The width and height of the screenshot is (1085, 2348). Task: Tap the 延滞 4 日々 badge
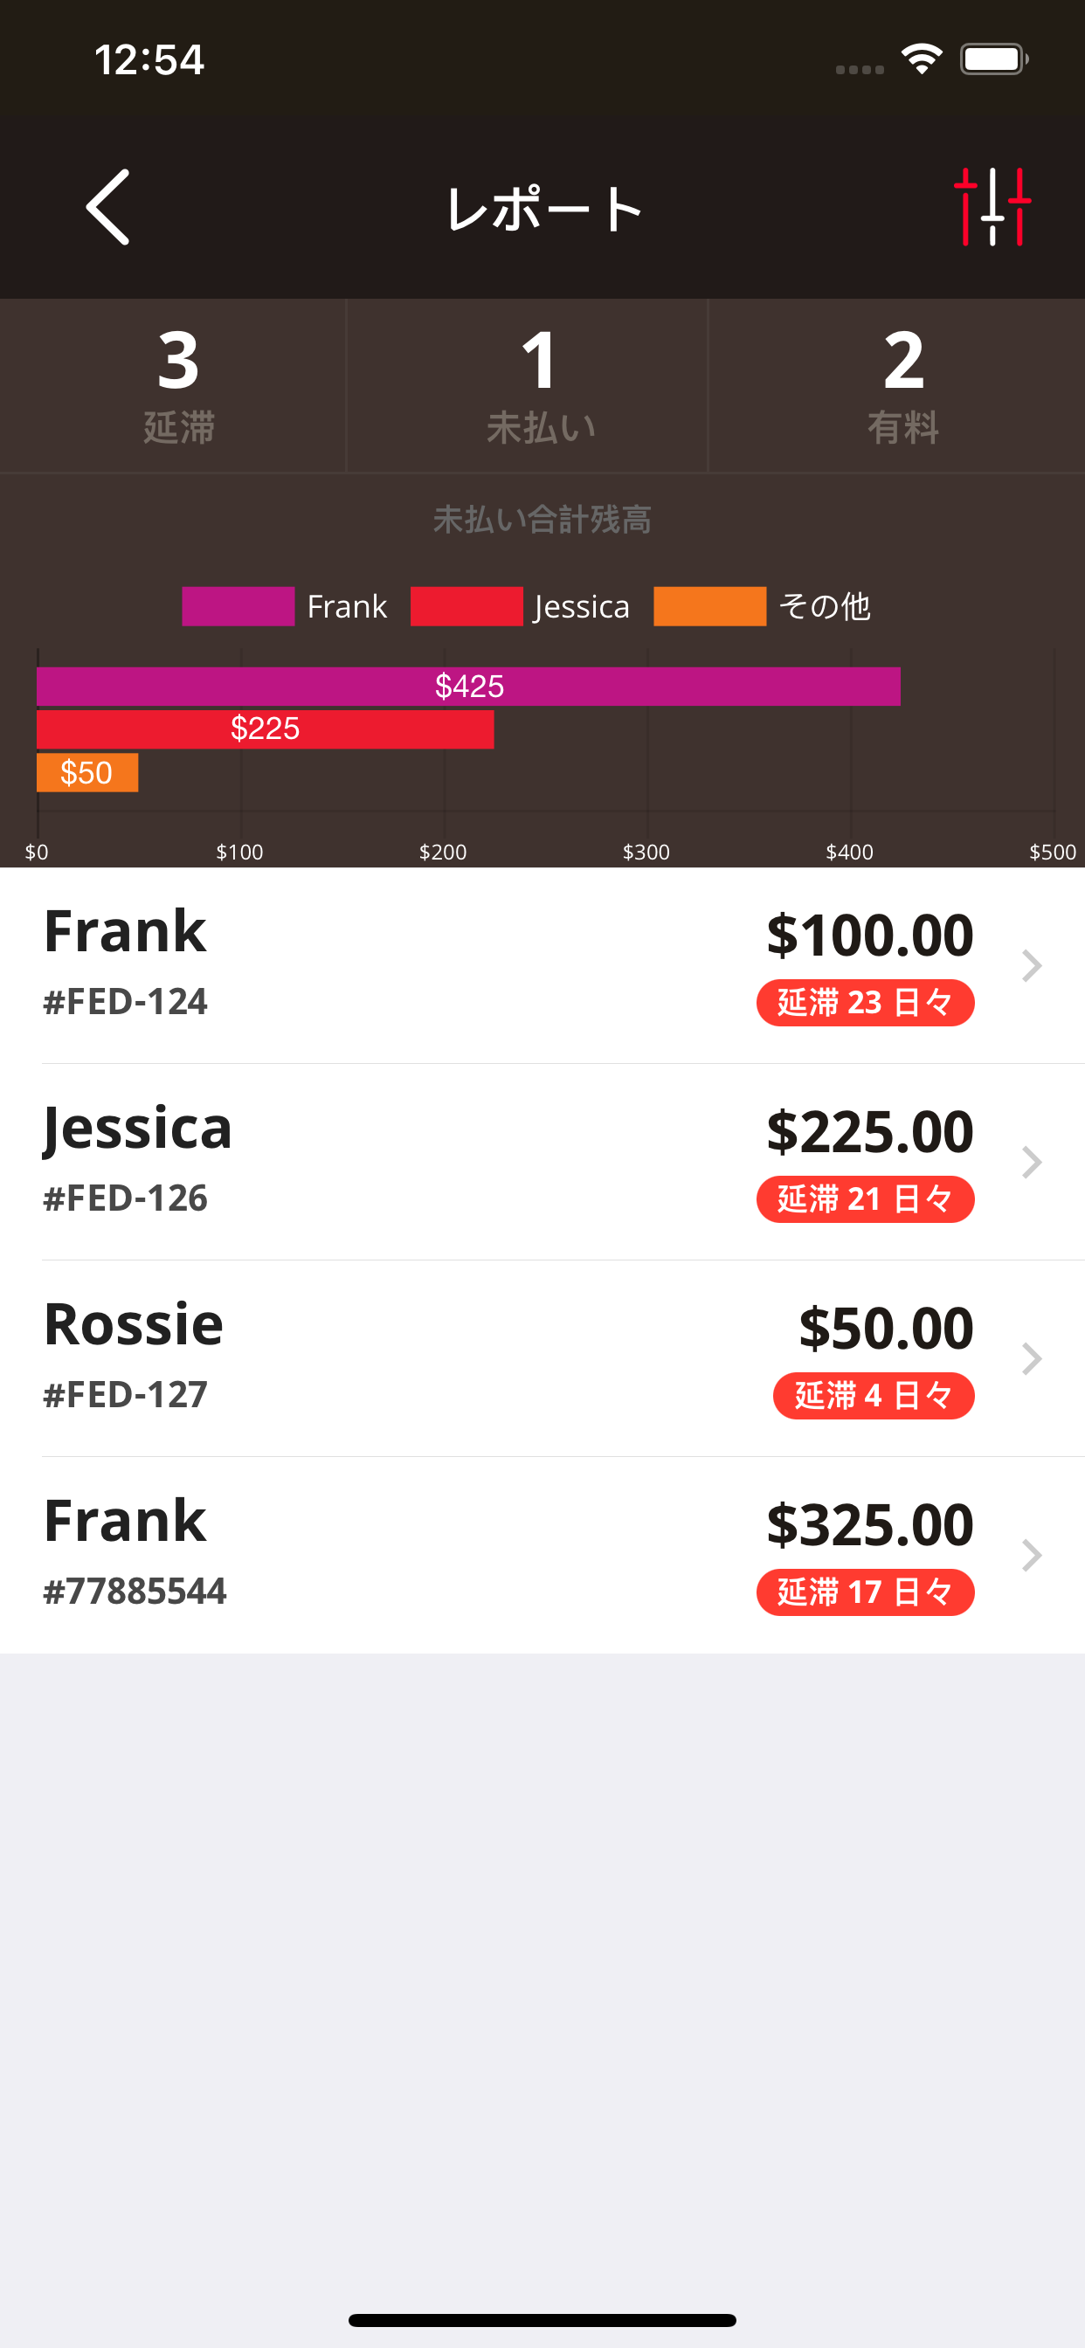(874, 1396)
